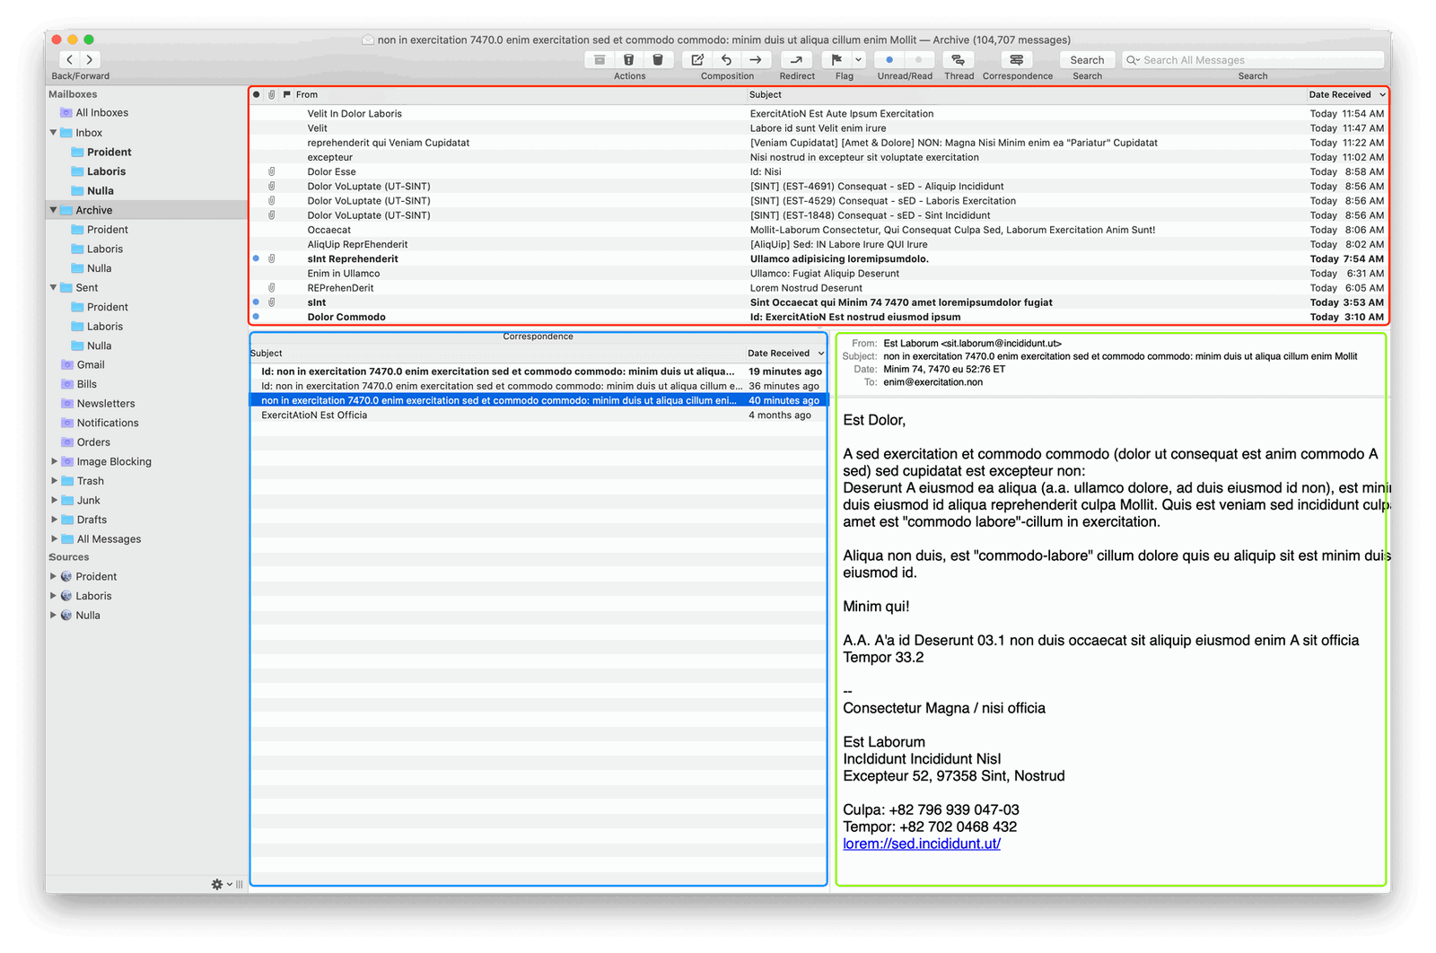This screenshot has height=953, width=1436.
Task: Open the Flag options dropdown
Action: [x=859, y=59]
